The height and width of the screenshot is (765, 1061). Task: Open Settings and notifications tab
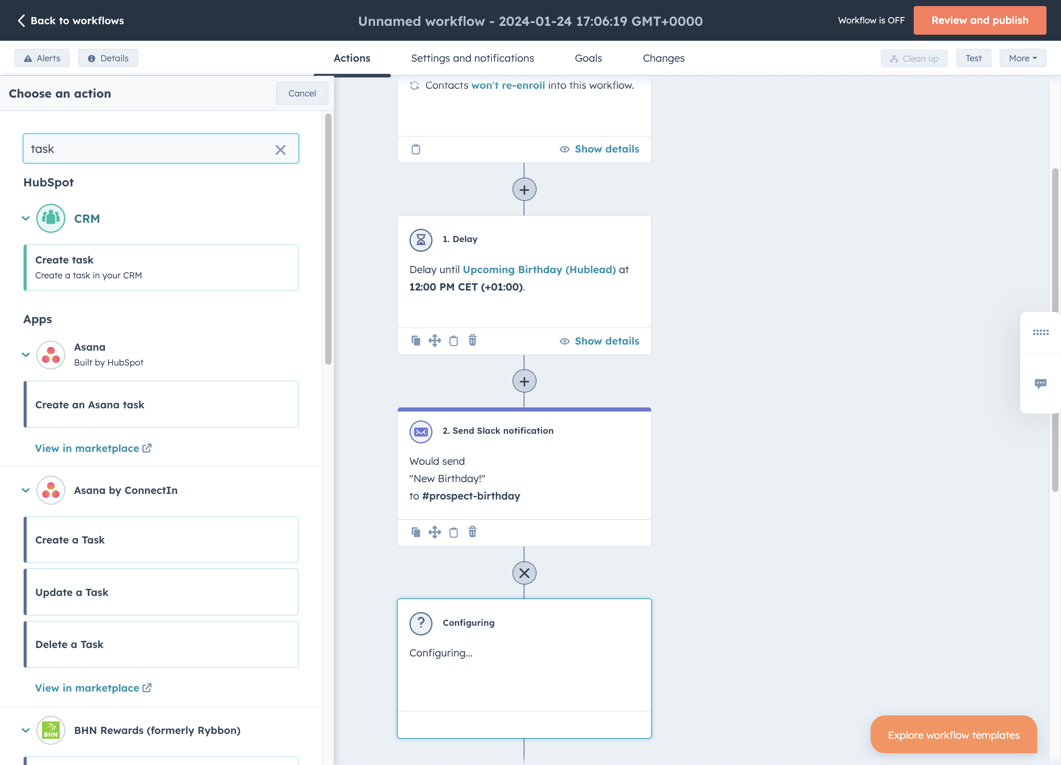[472, 59]
